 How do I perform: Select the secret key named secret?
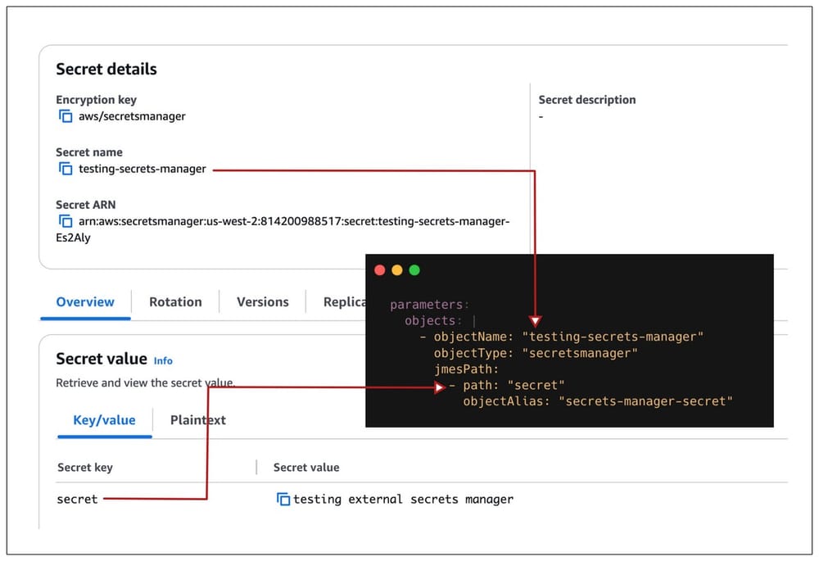pos(77,499)
